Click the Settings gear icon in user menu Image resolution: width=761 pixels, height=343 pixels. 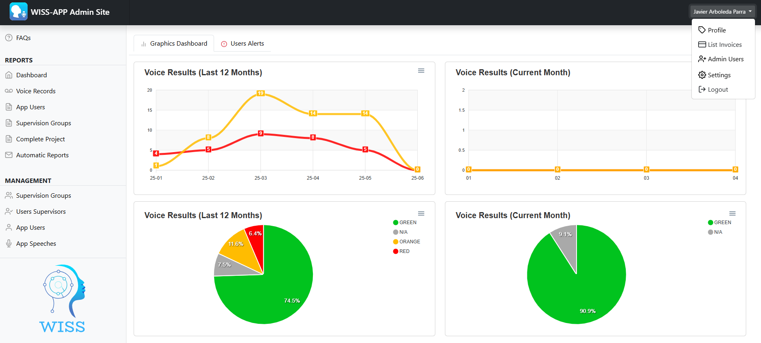702,75
